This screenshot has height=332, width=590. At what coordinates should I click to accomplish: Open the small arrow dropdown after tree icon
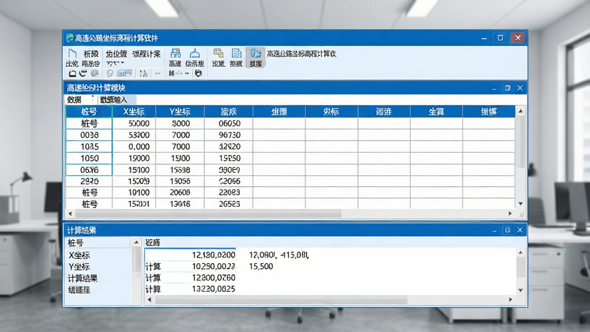pos(158,73)
